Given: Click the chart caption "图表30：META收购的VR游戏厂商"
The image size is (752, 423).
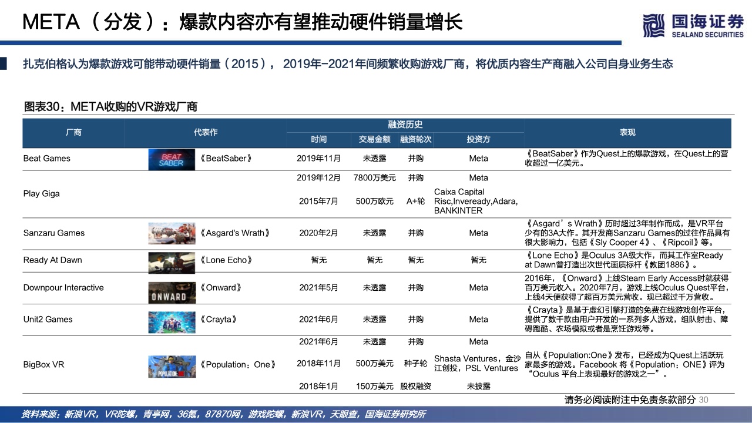Looking at the screenshot, I should click(x=110, y=106).
